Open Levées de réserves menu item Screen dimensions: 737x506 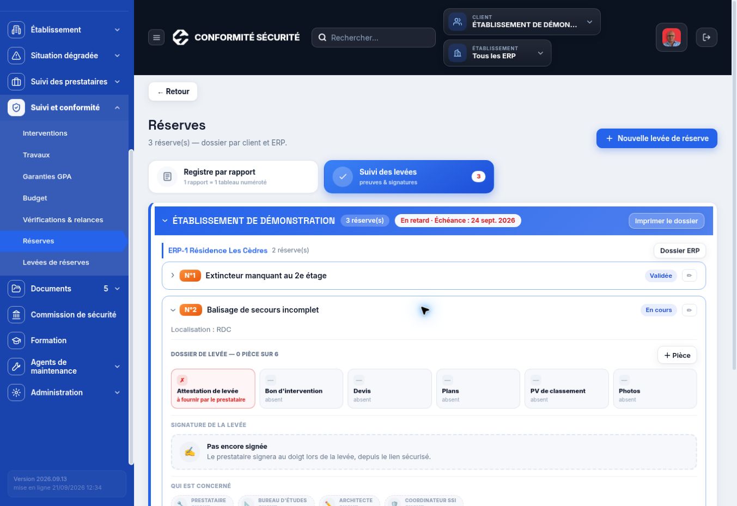click(56, 263)
